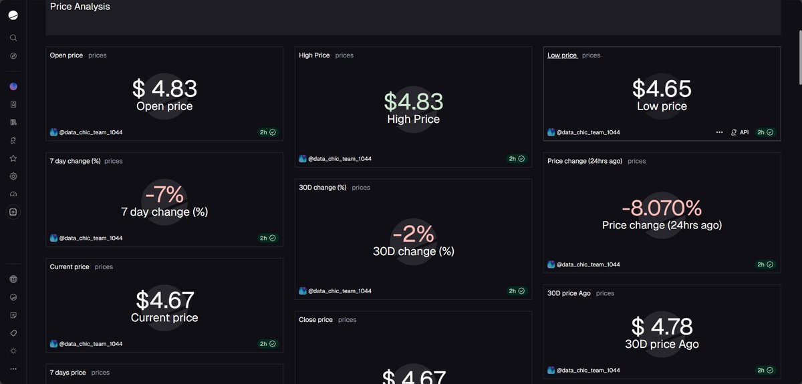Open the Dune logo home icon
This screenshot has height=384, width=802.
tap(13, 15)
